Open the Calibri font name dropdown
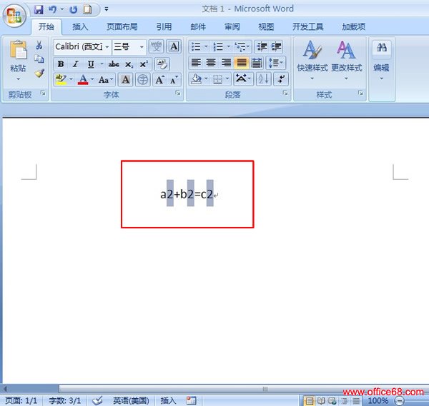Viewport: 429px width, 406px height. click(x=107, y=47)
